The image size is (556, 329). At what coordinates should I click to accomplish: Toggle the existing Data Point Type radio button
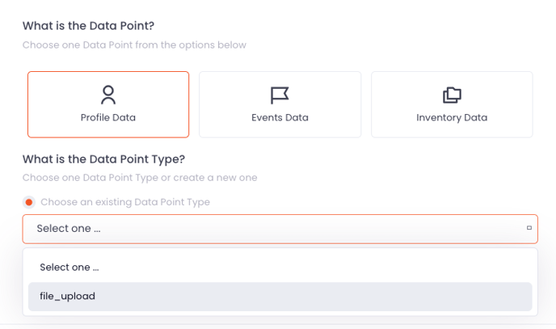point(29,202)
